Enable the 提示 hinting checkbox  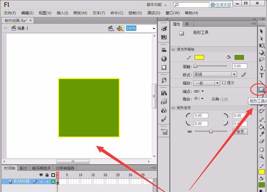(x=224, y=83)
